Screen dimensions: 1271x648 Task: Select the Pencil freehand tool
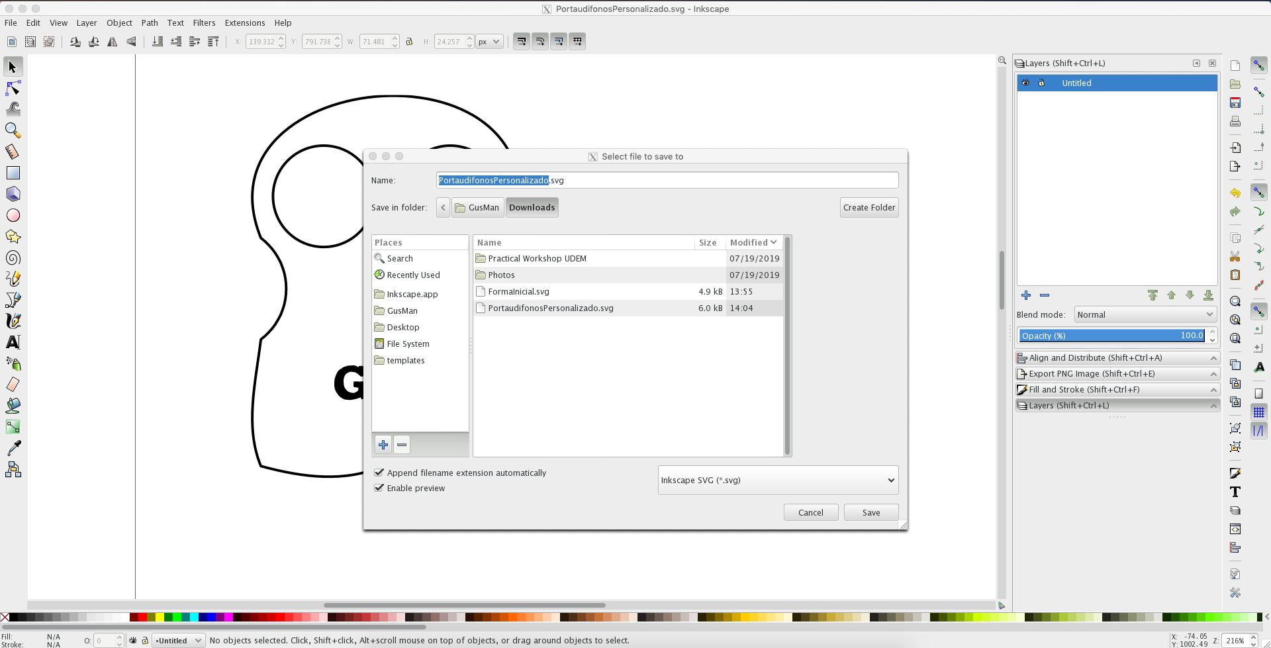[13, 279]
